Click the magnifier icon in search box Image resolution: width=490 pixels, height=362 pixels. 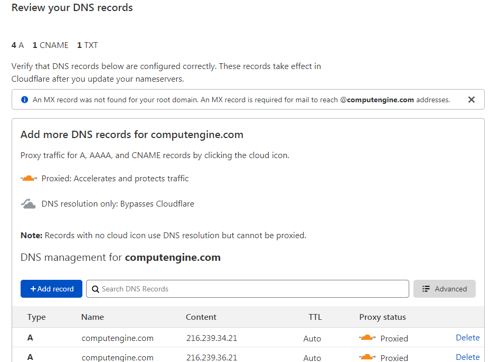(96, 289)
